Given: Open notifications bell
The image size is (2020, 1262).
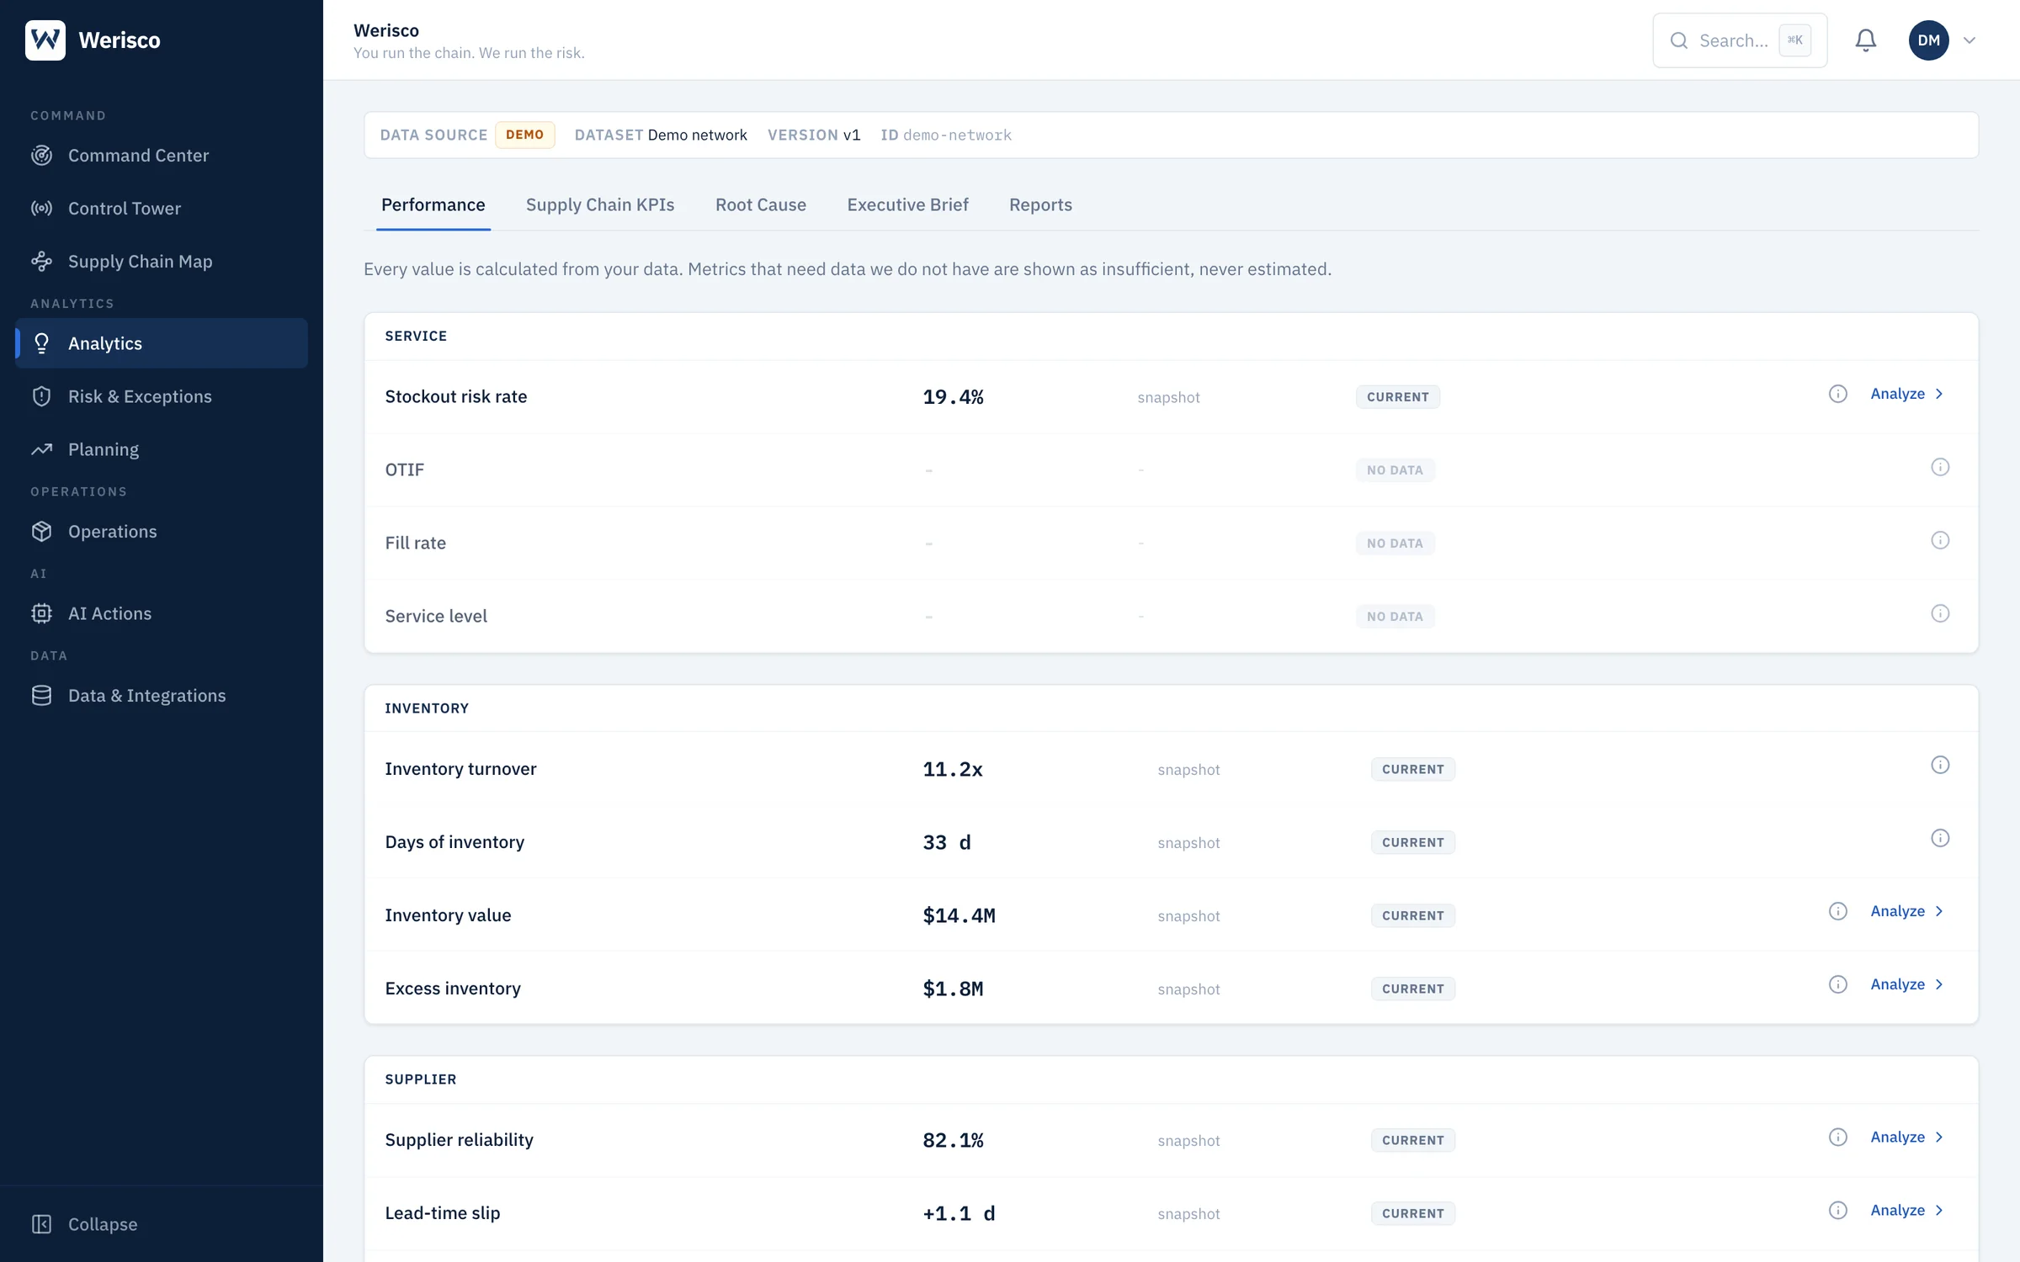Looking at the screenshot, I should 1866,40.
